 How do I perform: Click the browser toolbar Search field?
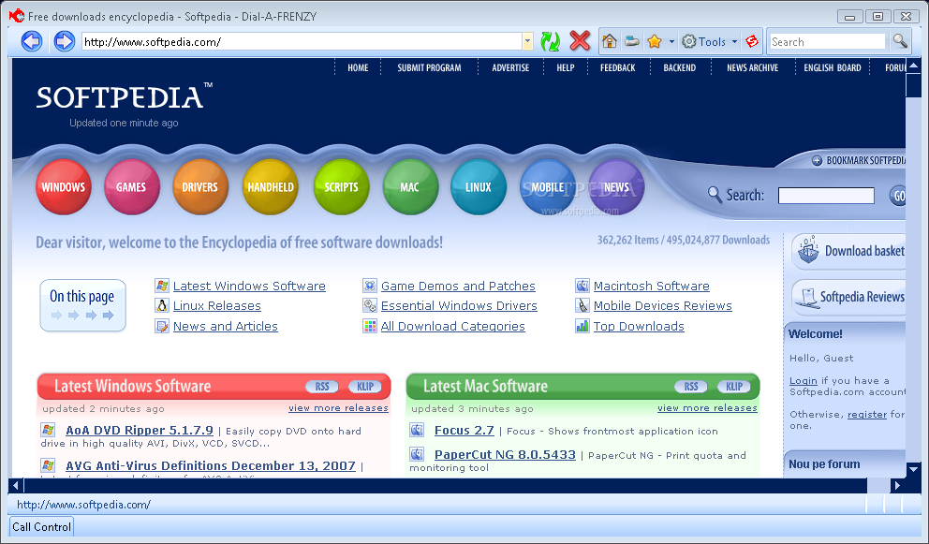point(827,41)
